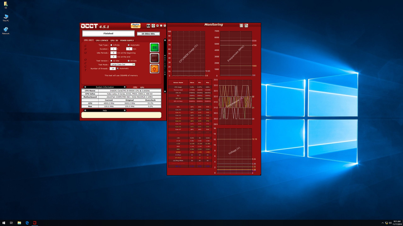The height and width of the screenshot is (226, 403).
Task: Click the Voltage (V) graph
Action: [x=234, y=151]
